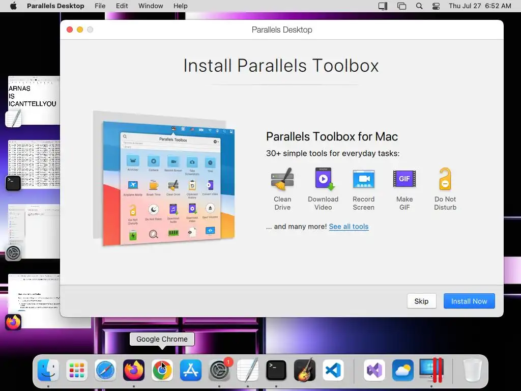Close the Parallels Desktop window
This screenshot has width=521, height=391.
pos(70,30)
